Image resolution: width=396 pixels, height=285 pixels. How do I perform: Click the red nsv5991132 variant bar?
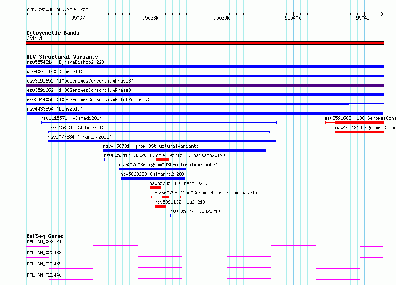pyautogui.click(x=161, y=206)
